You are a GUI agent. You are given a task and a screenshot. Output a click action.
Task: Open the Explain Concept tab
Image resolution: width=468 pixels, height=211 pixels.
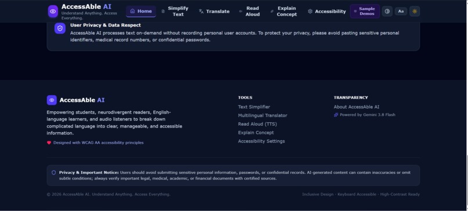tap(283, 12)
